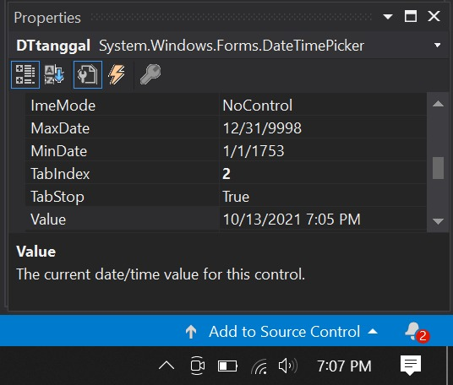Screen dimensions: 453x385
Task: Click the property grid scroll-down arrow
Action: point(438,221)
